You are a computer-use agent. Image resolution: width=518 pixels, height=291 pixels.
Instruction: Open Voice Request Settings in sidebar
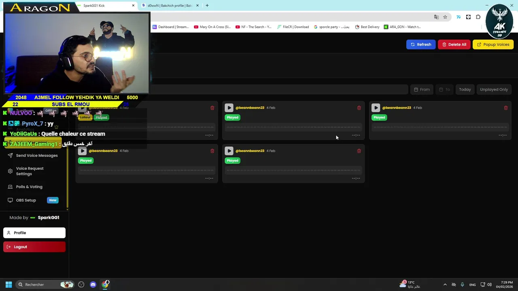[x=30, y=171]
